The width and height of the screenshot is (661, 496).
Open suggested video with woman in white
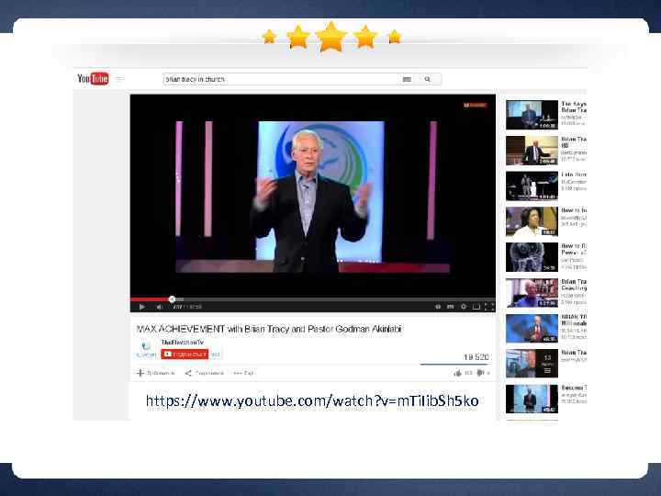(x=532, y=221)
